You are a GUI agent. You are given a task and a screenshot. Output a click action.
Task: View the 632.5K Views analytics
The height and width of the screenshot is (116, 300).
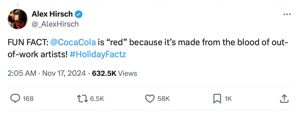[x=114, y=73]
